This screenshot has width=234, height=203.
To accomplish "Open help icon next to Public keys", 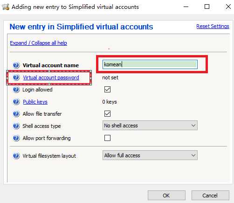I will (16, 102).
